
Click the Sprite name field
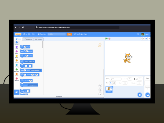(115, 79)
